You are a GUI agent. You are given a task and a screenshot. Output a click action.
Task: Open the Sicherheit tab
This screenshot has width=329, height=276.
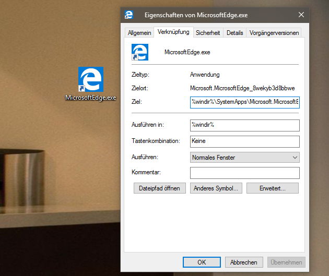(x=208, y=33)
